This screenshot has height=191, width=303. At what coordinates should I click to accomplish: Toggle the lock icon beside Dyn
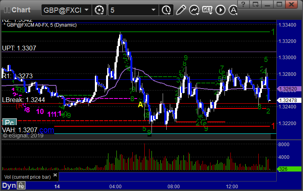pos(21,185)
